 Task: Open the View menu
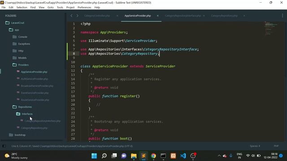pyautogui.click(x=42, y=8)
